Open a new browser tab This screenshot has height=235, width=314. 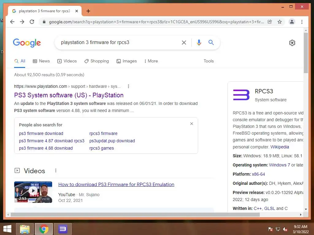click(x=88, y=11)
